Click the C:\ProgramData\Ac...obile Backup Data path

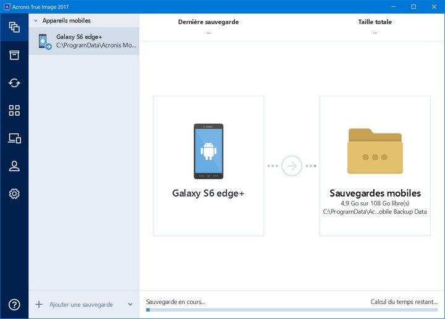tap(375, 211)
